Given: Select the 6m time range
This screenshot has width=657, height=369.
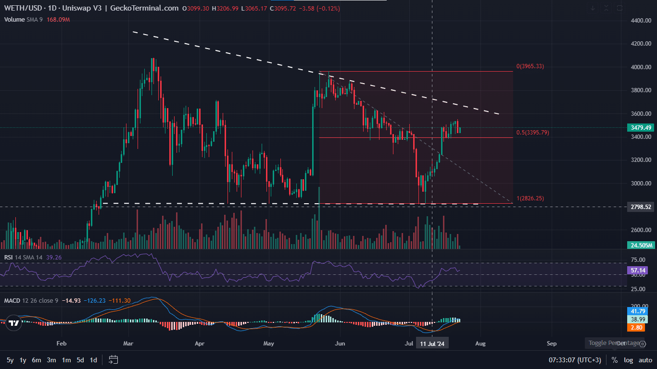Looking at the screenshot, I should [37, 360].
